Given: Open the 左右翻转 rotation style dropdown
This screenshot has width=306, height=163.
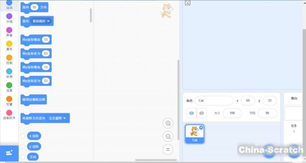Looking at the screenshot, I should (57, 119).
